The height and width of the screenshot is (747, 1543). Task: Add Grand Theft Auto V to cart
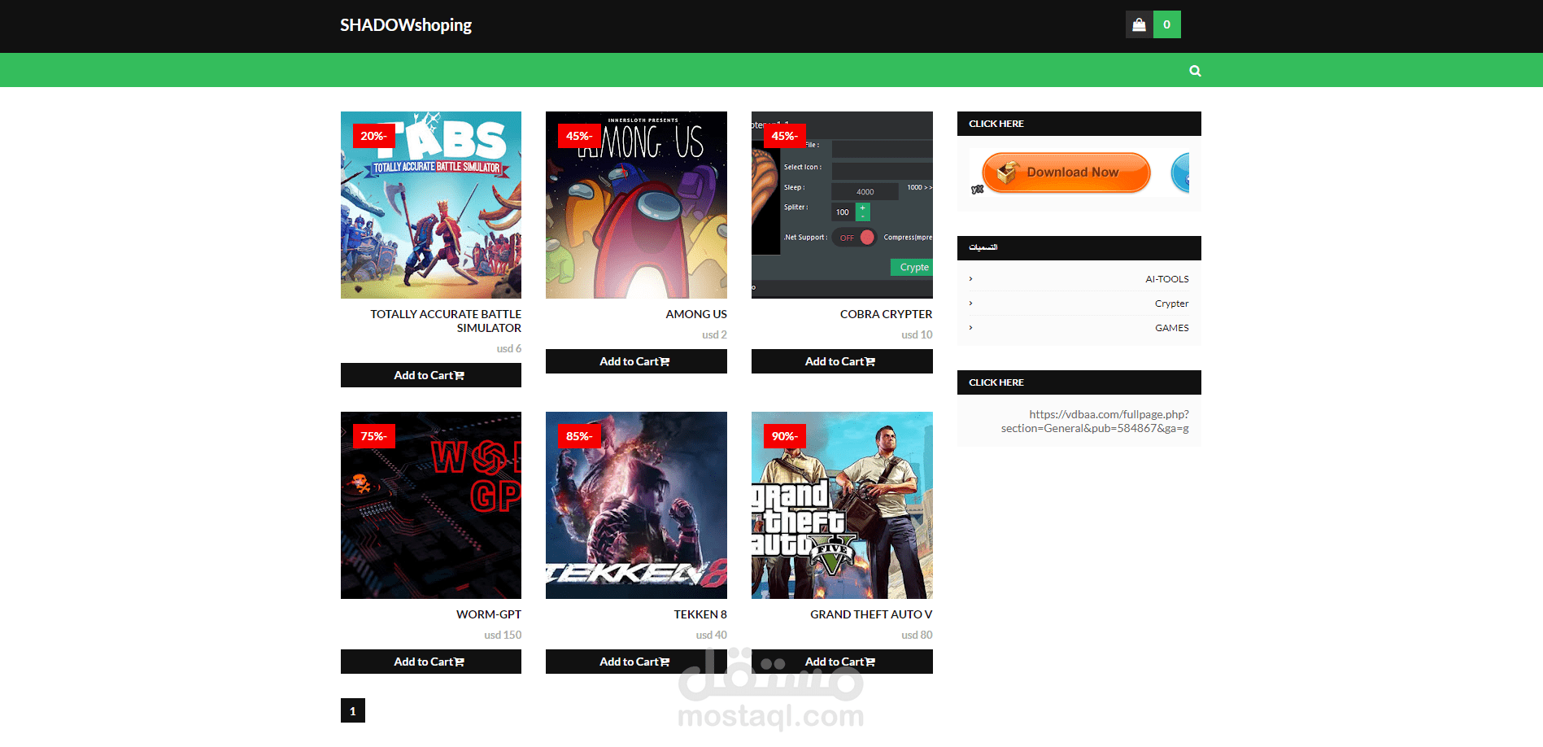click(x=842, y=662)
